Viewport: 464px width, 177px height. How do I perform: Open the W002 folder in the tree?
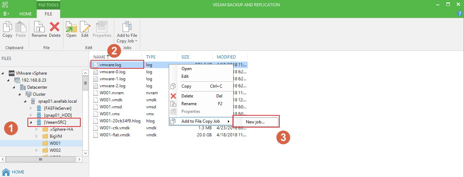(x=55, y=150)
